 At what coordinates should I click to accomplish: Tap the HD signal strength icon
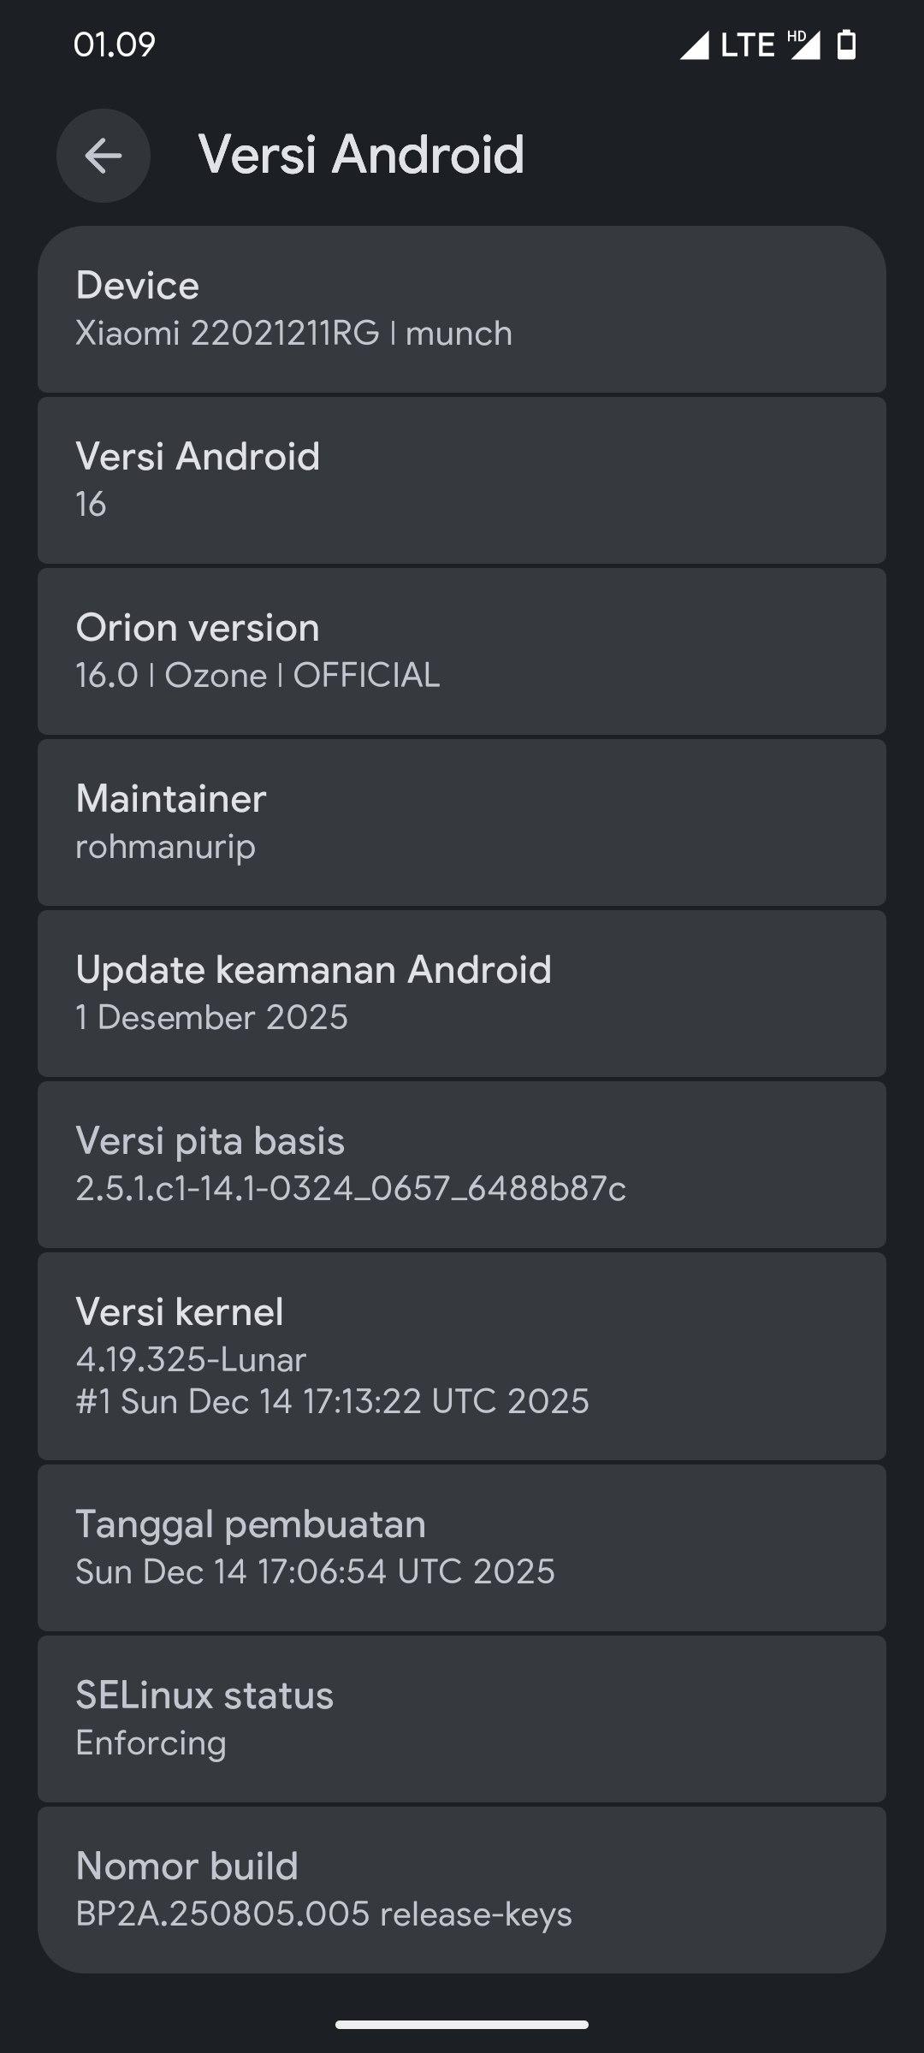803,44
